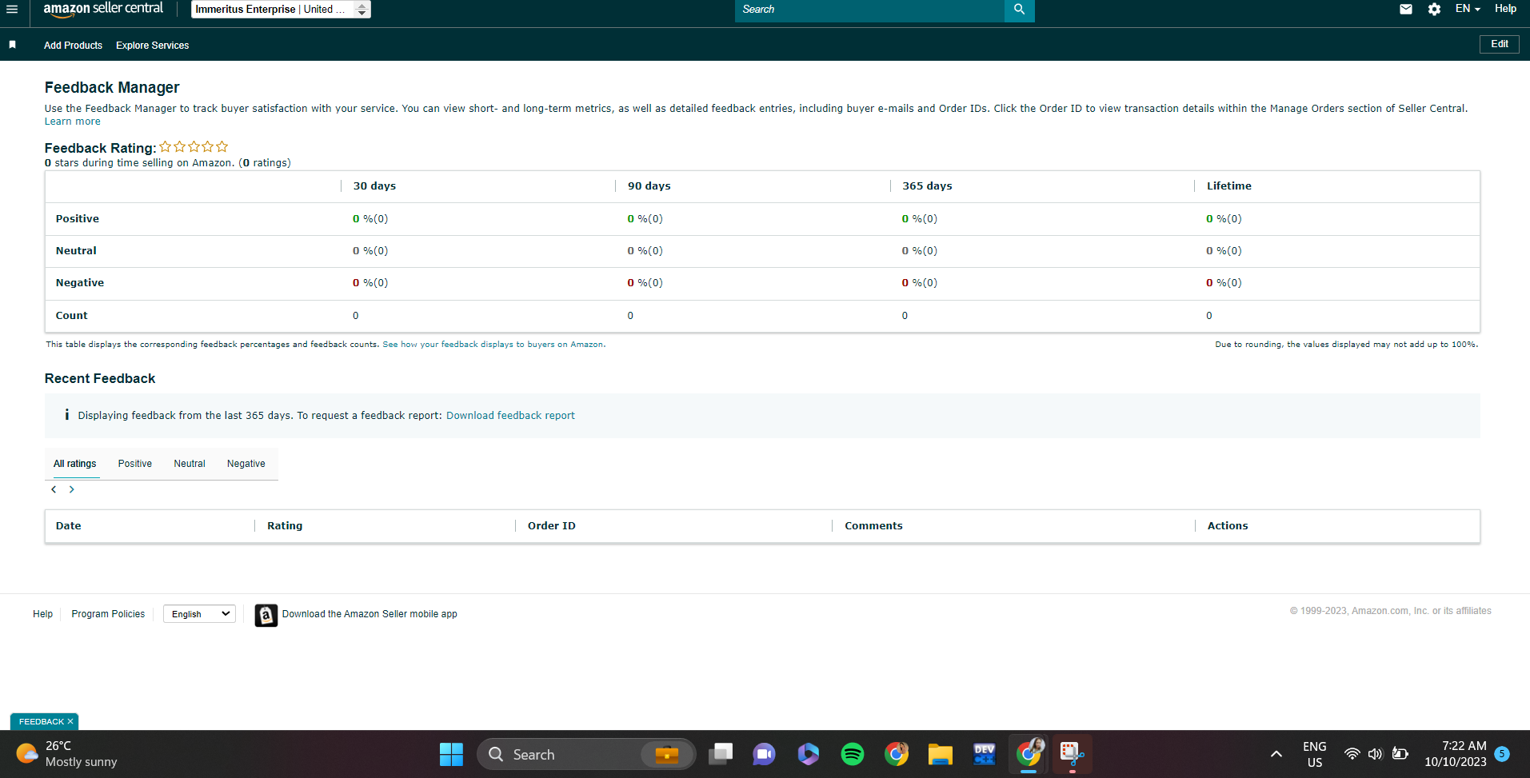Open the volume speaker tray icon
This screenshot has width=1530, height=778.
(1376, 754)
